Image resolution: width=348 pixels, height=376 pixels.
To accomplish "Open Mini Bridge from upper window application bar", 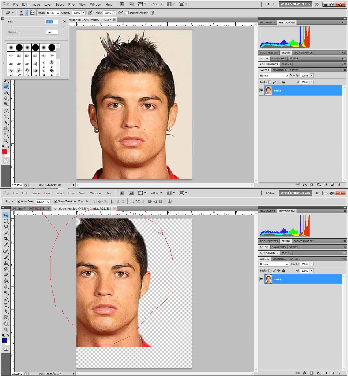I will [x=131, y=4].
